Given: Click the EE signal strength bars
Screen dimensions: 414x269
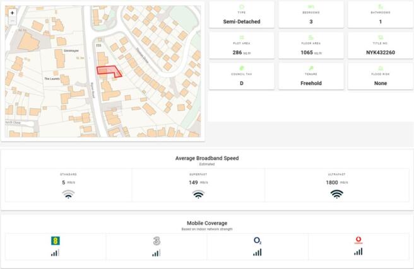Looking at the screenshot, I should (x=55, y=253).
